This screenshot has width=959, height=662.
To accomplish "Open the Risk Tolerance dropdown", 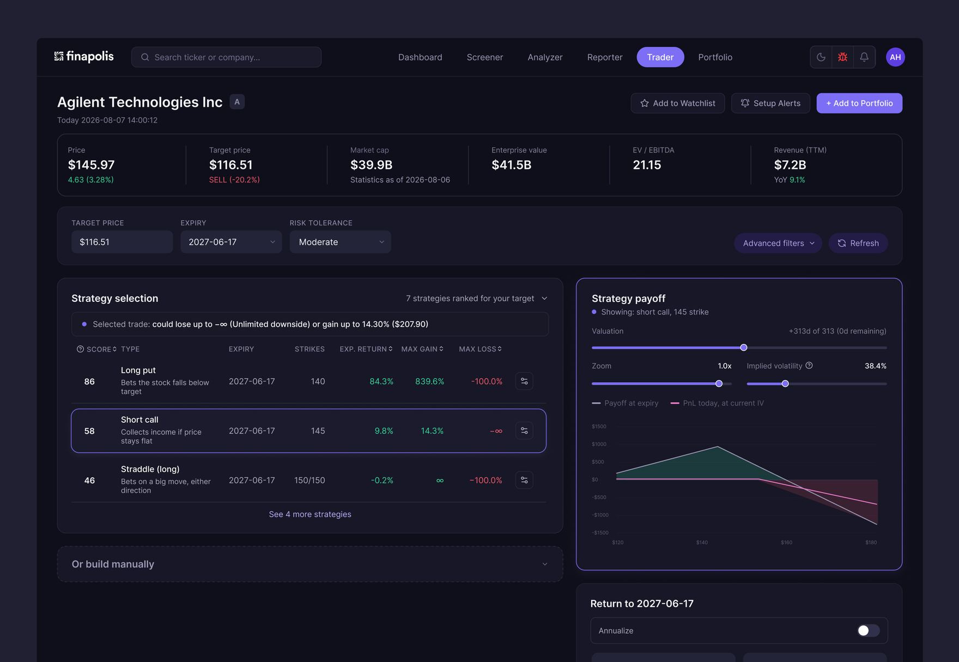I will coord(340,242).
